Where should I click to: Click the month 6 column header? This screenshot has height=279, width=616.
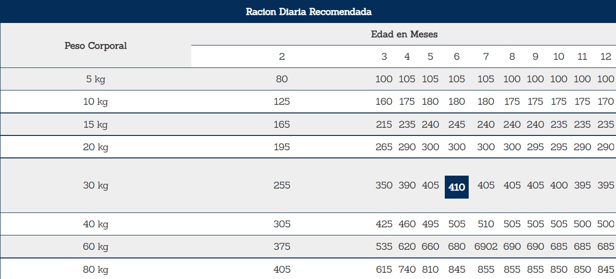tap(457, 56)
